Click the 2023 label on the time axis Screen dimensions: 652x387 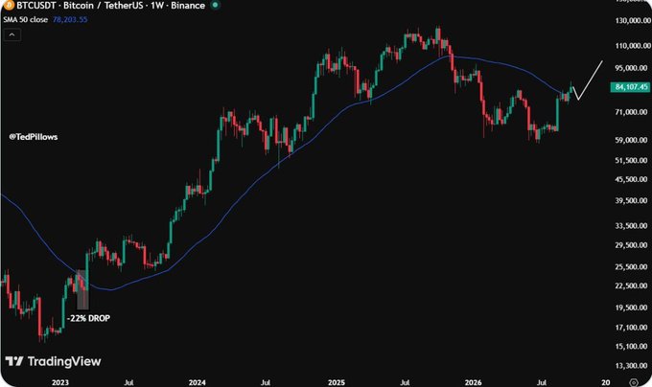60,382
